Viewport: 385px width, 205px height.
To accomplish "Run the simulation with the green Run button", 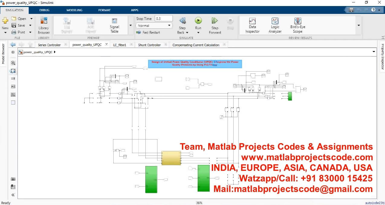I will (x=198, y=21).
